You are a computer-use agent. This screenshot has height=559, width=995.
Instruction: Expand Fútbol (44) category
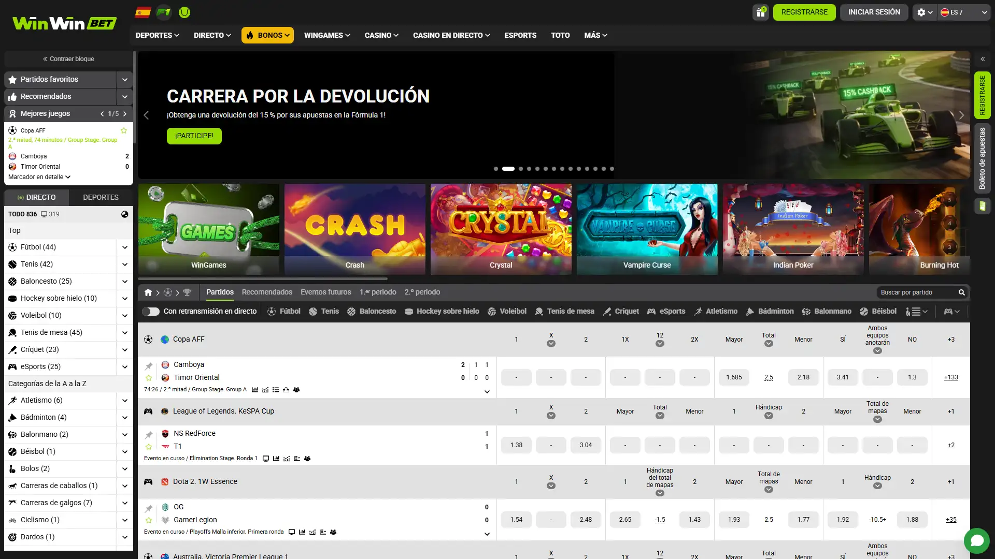[x=124, y=247]
